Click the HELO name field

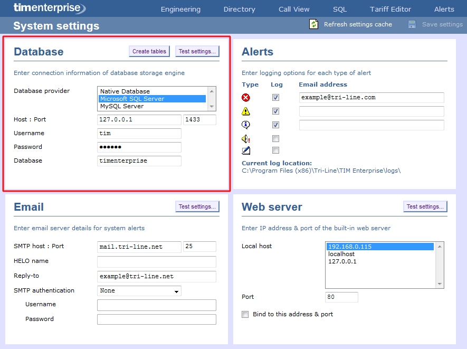coord(157,262)
